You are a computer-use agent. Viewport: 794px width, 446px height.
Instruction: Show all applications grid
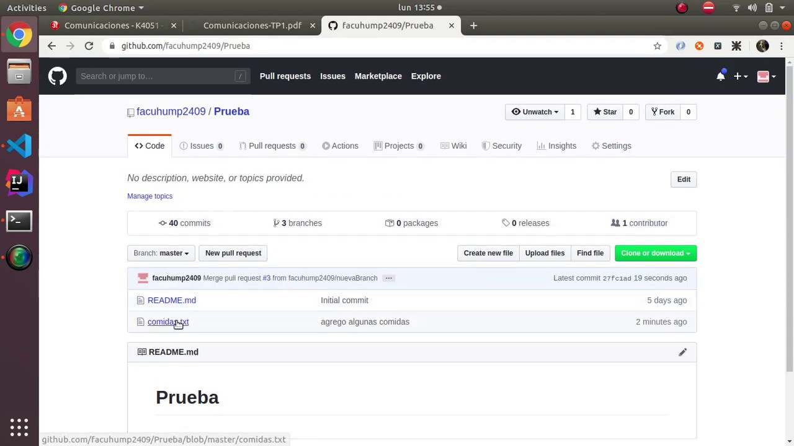tap(19, 427)
